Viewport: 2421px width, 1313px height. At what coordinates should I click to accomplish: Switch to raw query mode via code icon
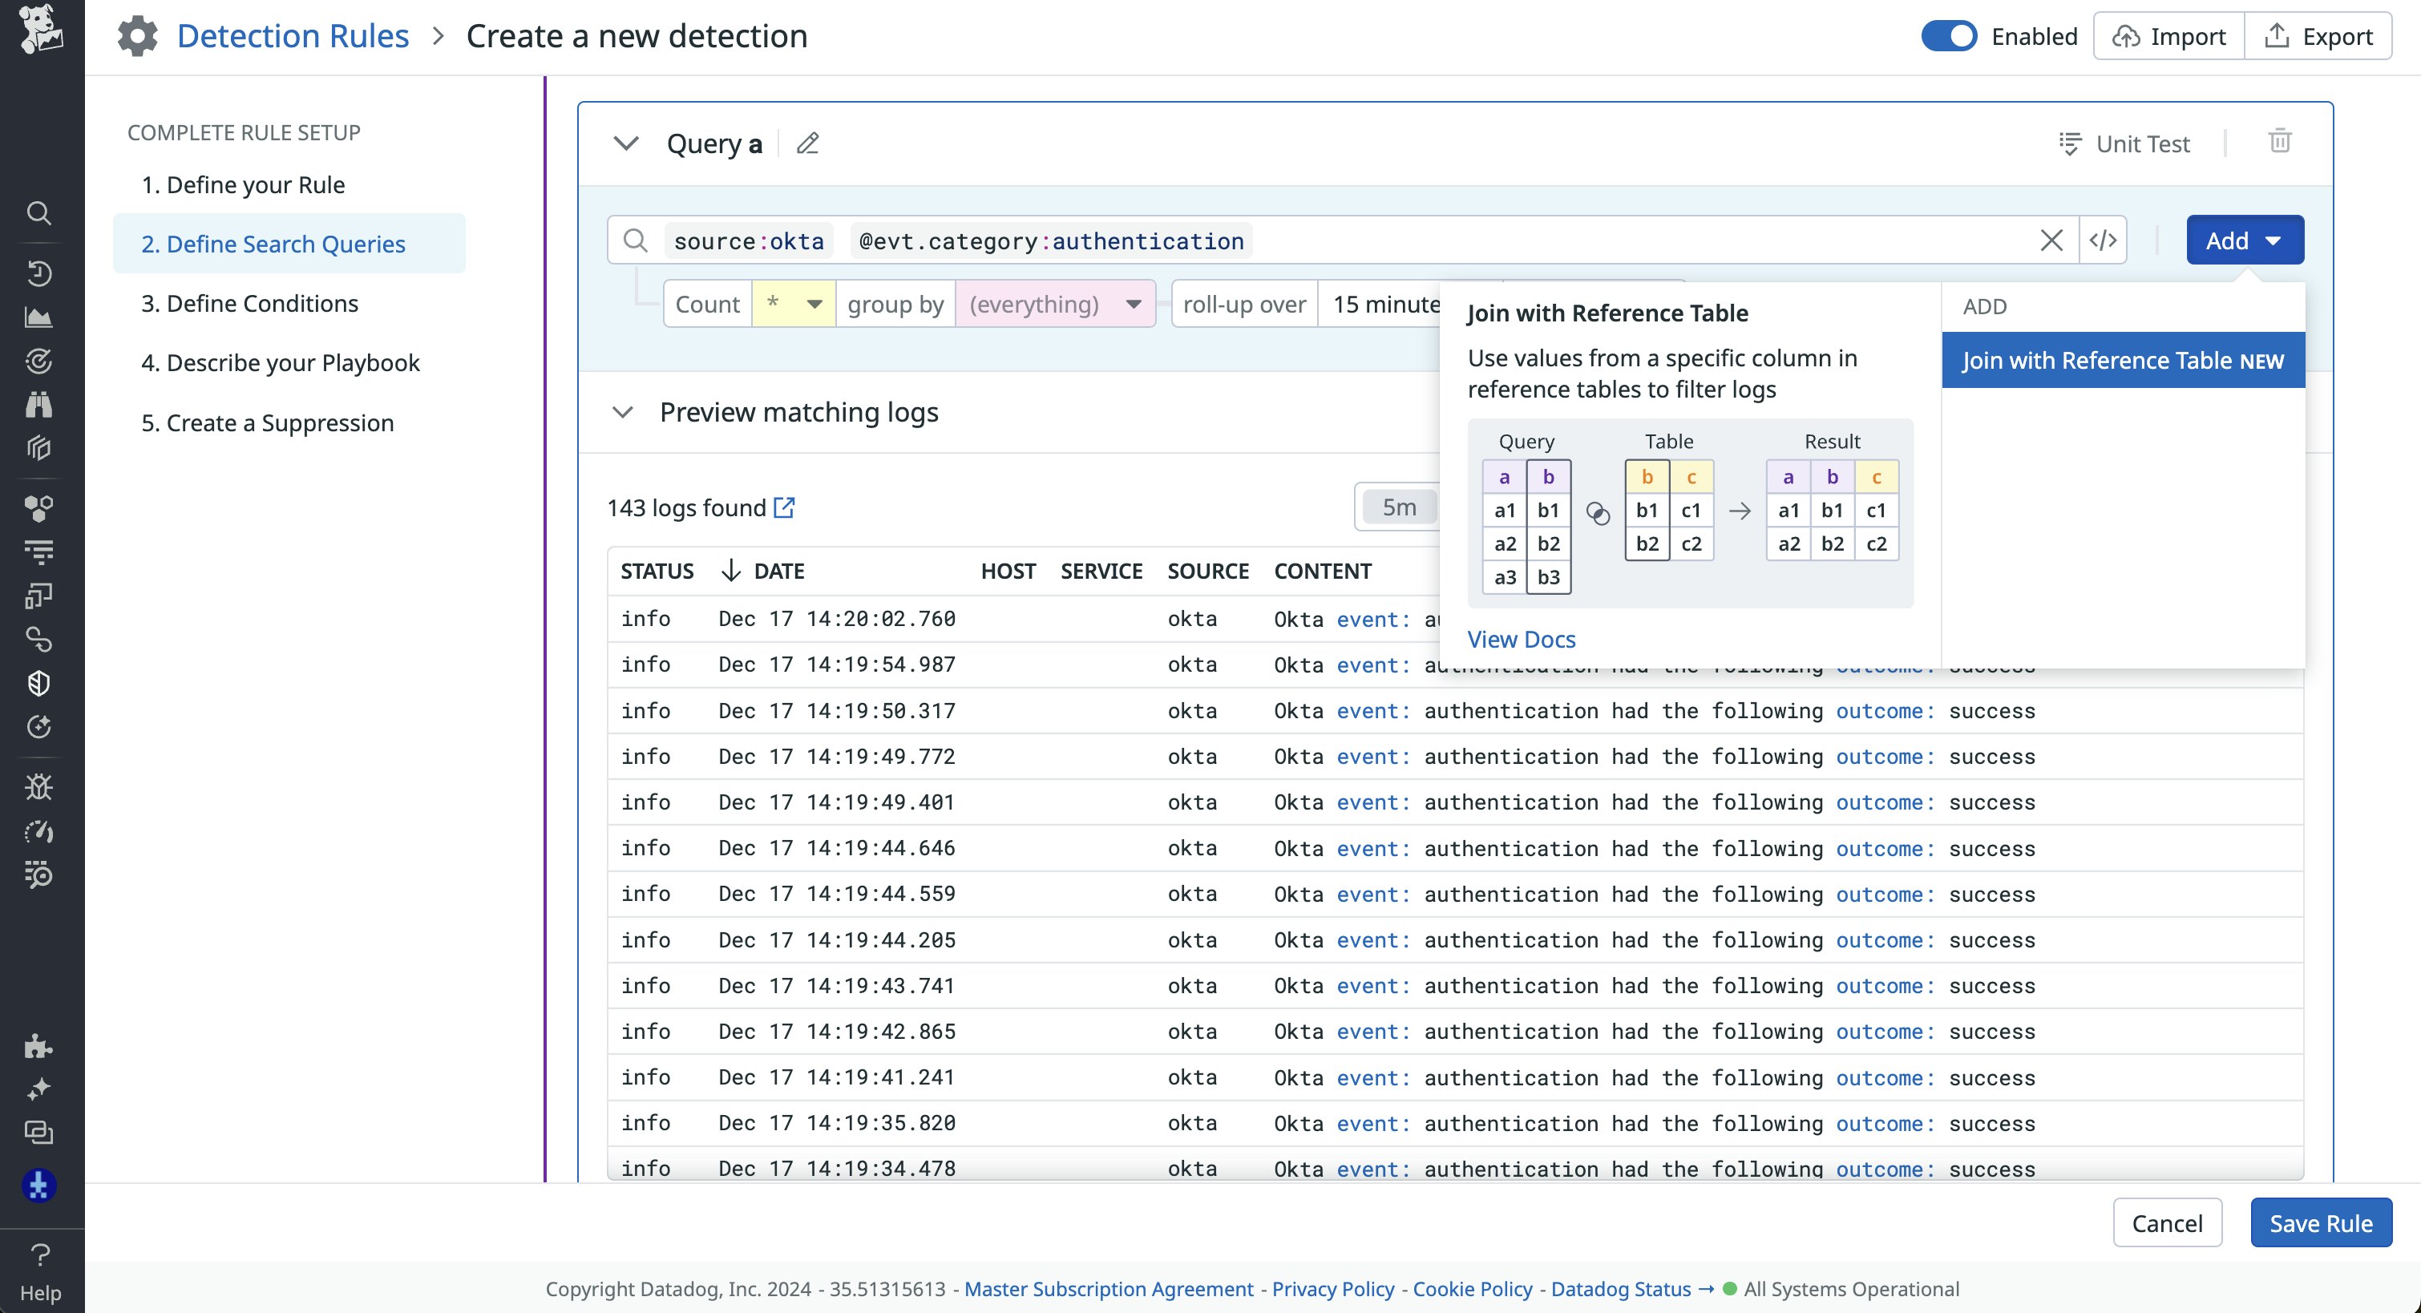pos(2103,240)
